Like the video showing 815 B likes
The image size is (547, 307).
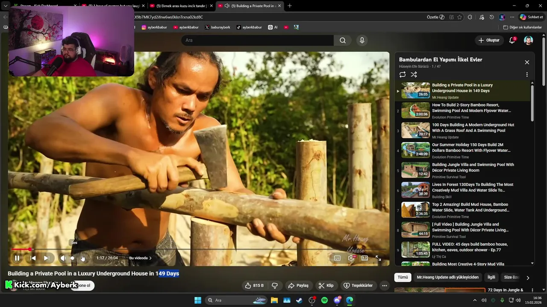[x=254, y=286]
